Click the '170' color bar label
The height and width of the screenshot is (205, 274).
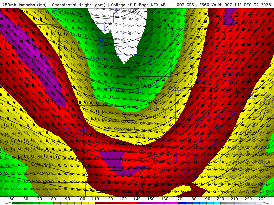click(179, 199)
